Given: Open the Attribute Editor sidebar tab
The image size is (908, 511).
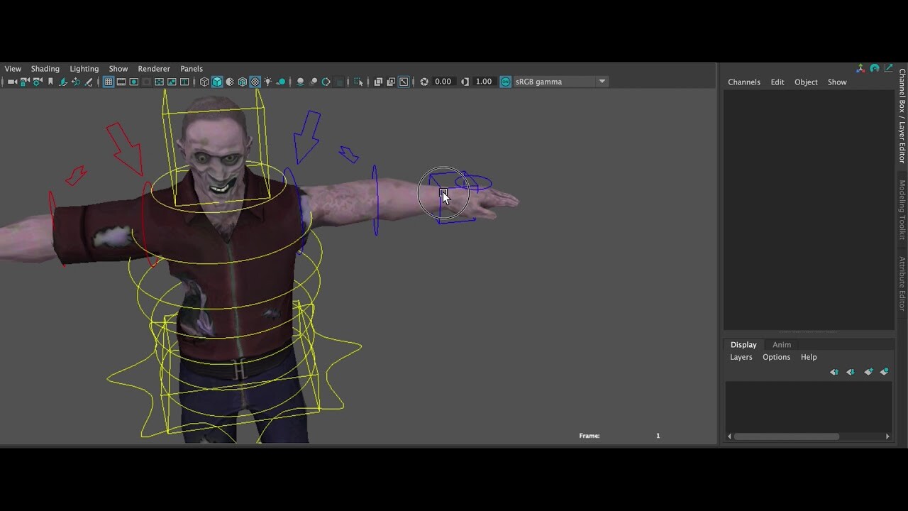Looking at the screenshot, I should point(901,284).
